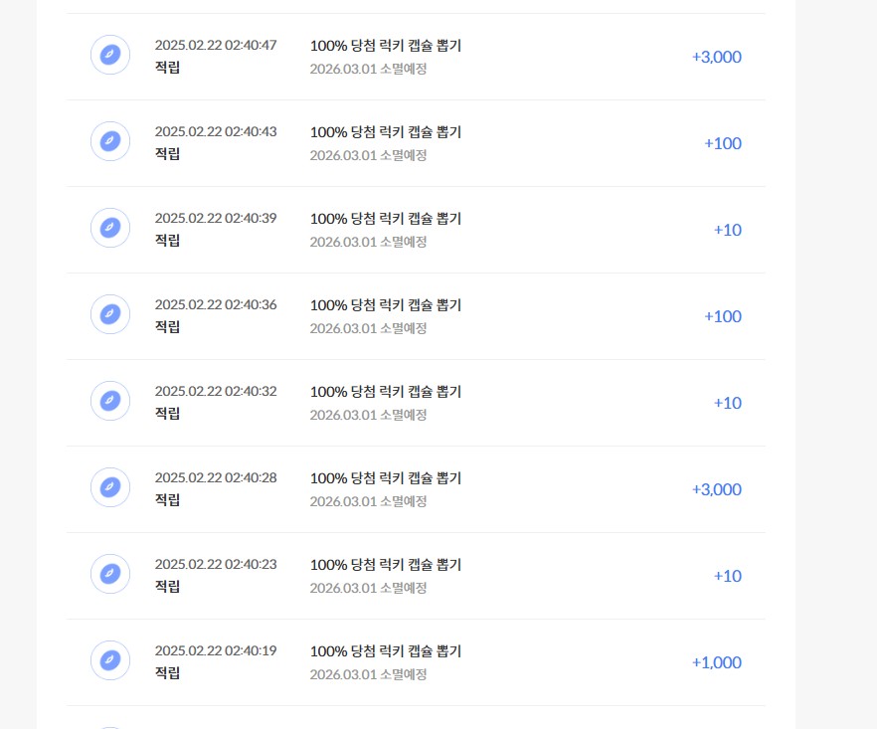877x729 pixels.
Task: Click the point icon for the 02:40:28 entry
Action: [110, 487]
